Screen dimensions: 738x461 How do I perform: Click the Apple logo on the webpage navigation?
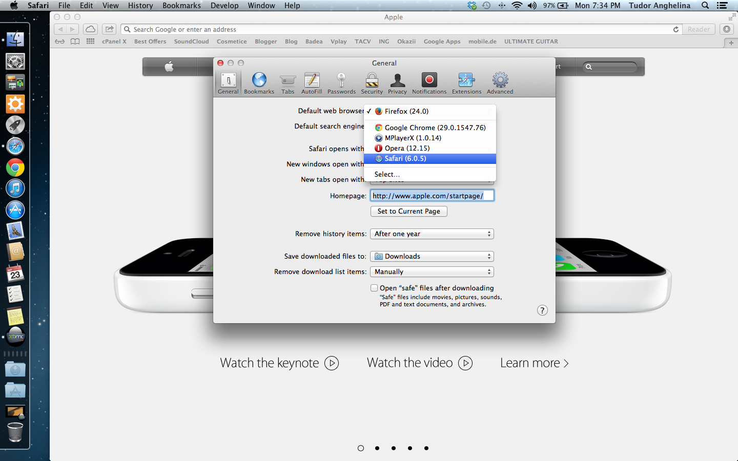pyautogui.click(x=169, y=67)
